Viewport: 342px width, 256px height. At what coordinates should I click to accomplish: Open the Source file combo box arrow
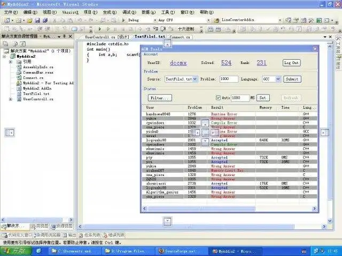tap(195, 79)
